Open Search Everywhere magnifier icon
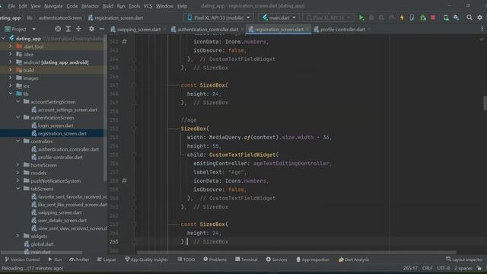 469,18
